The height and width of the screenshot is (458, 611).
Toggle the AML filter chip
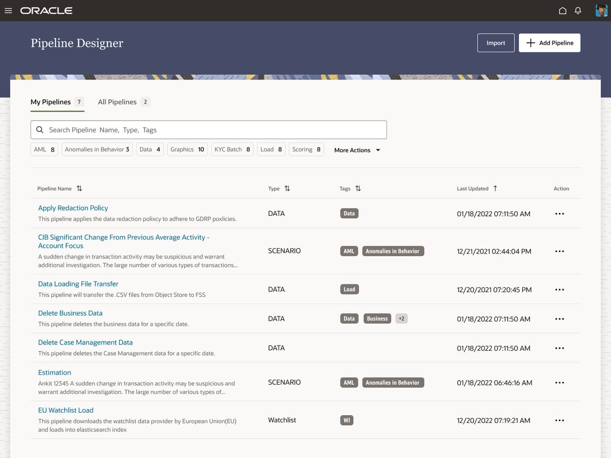44,150
